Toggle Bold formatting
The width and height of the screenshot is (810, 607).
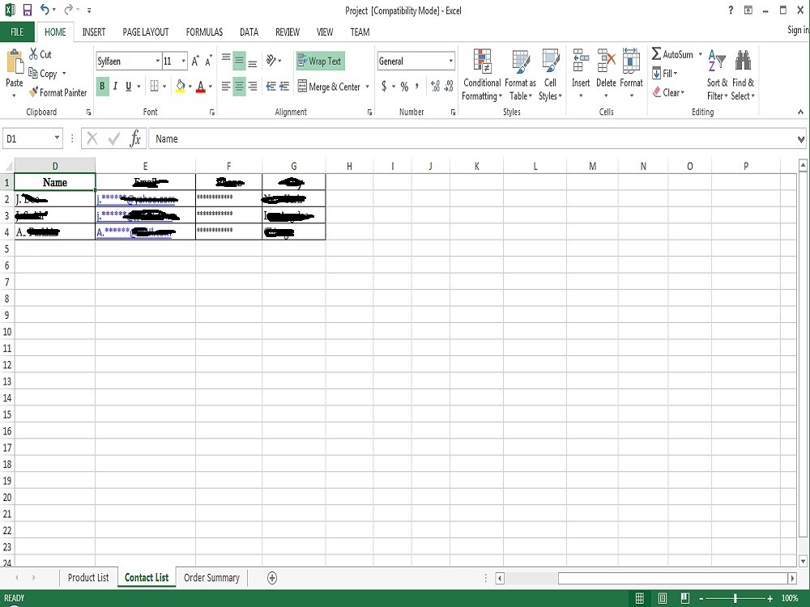coord(102,86)
